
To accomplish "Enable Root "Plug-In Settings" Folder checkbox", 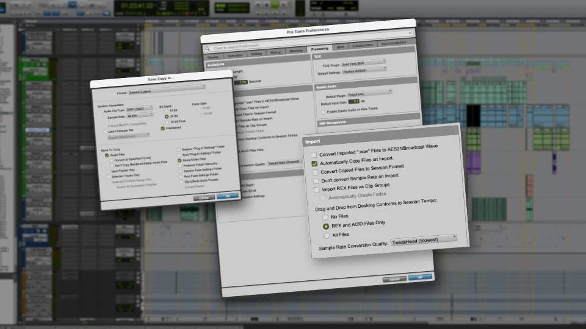I will coord(179,155).
